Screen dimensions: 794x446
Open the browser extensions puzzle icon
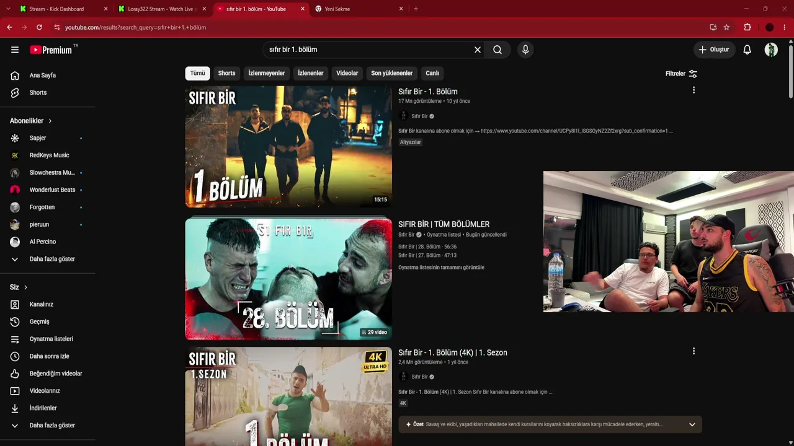(747, 27)
